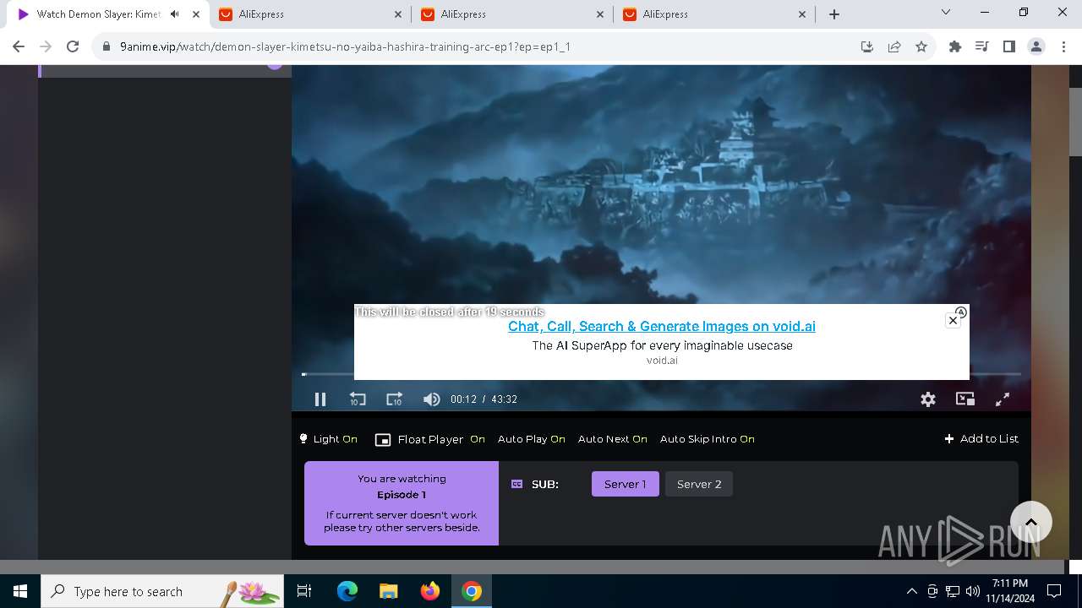
Task: Launch Firefox from taskbar
Action: [x=430, y=591]
